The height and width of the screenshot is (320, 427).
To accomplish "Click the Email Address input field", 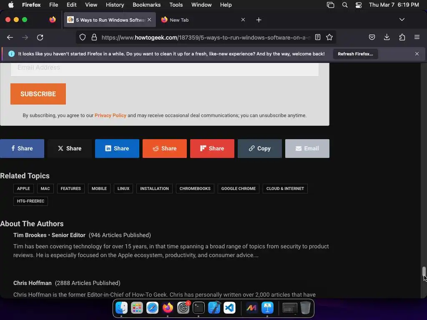I will 164,69.
